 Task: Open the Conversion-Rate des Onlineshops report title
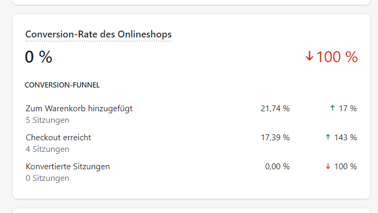[98, 34]
